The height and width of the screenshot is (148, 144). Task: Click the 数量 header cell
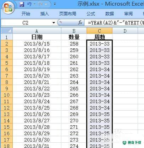(x=74, y=37)
